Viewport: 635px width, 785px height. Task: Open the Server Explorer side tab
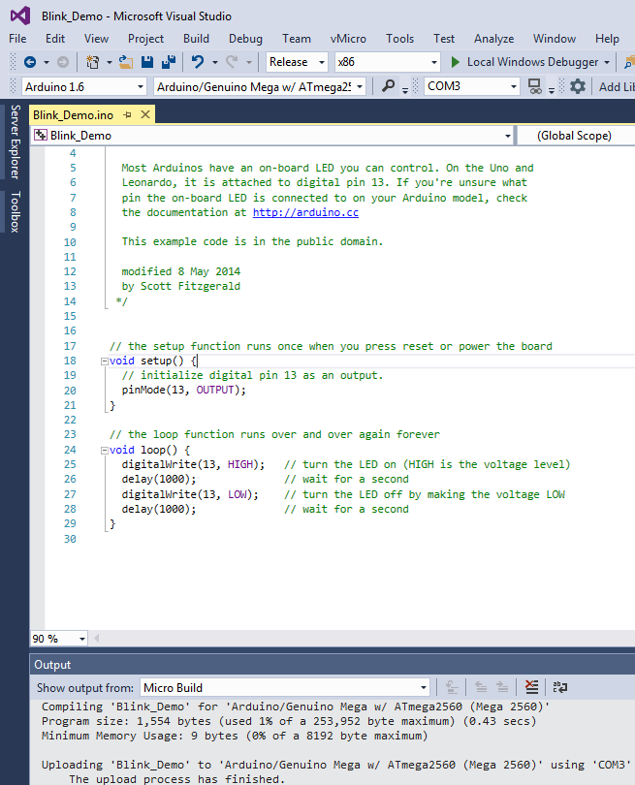[14, 142]
